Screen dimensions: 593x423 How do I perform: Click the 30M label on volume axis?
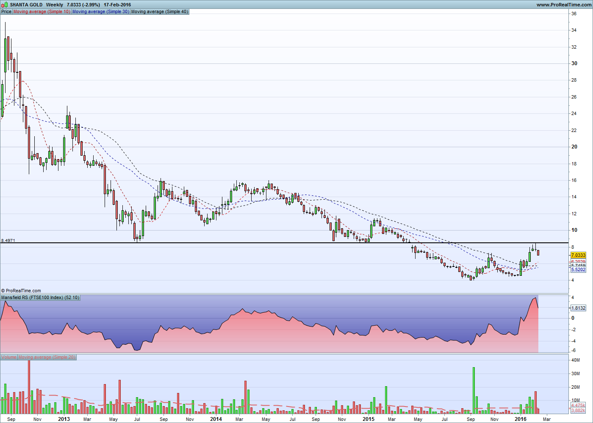(x=576, y=374)
